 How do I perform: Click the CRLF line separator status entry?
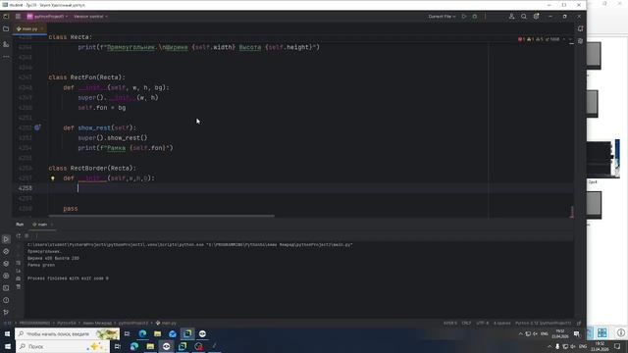point(466,323)
